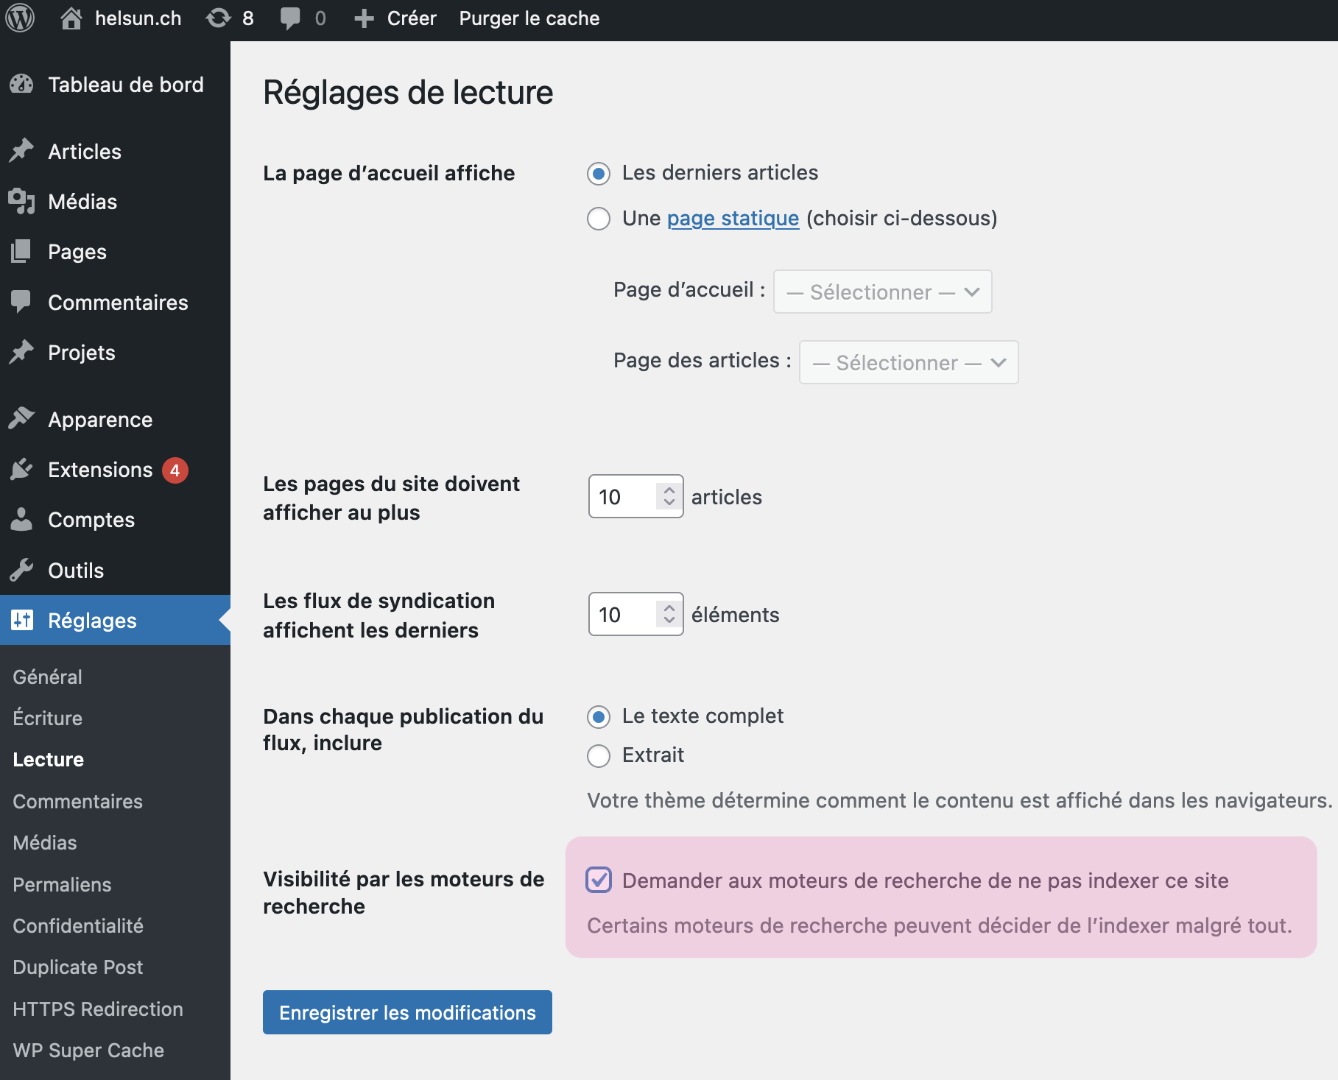Select the Une page statique radio button
This screenshot has width=1338, height=1080.
599,219
